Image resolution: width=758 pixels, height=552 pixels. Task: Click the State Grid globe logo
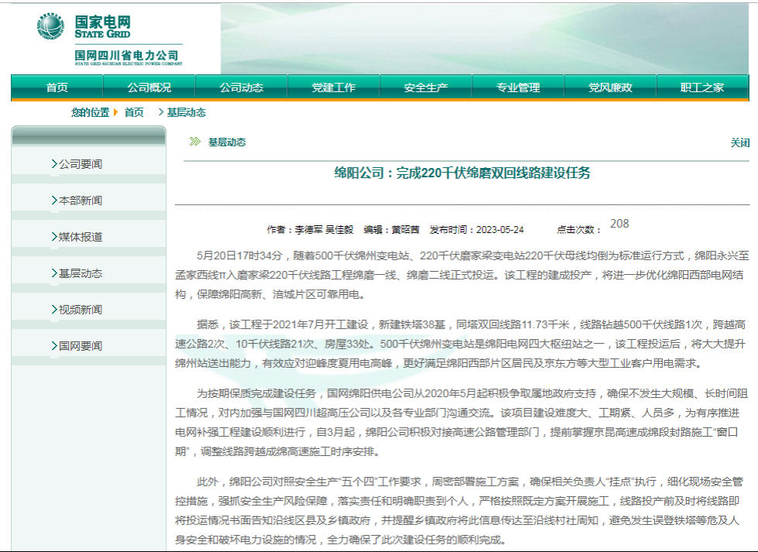click(x=51, y=27)
